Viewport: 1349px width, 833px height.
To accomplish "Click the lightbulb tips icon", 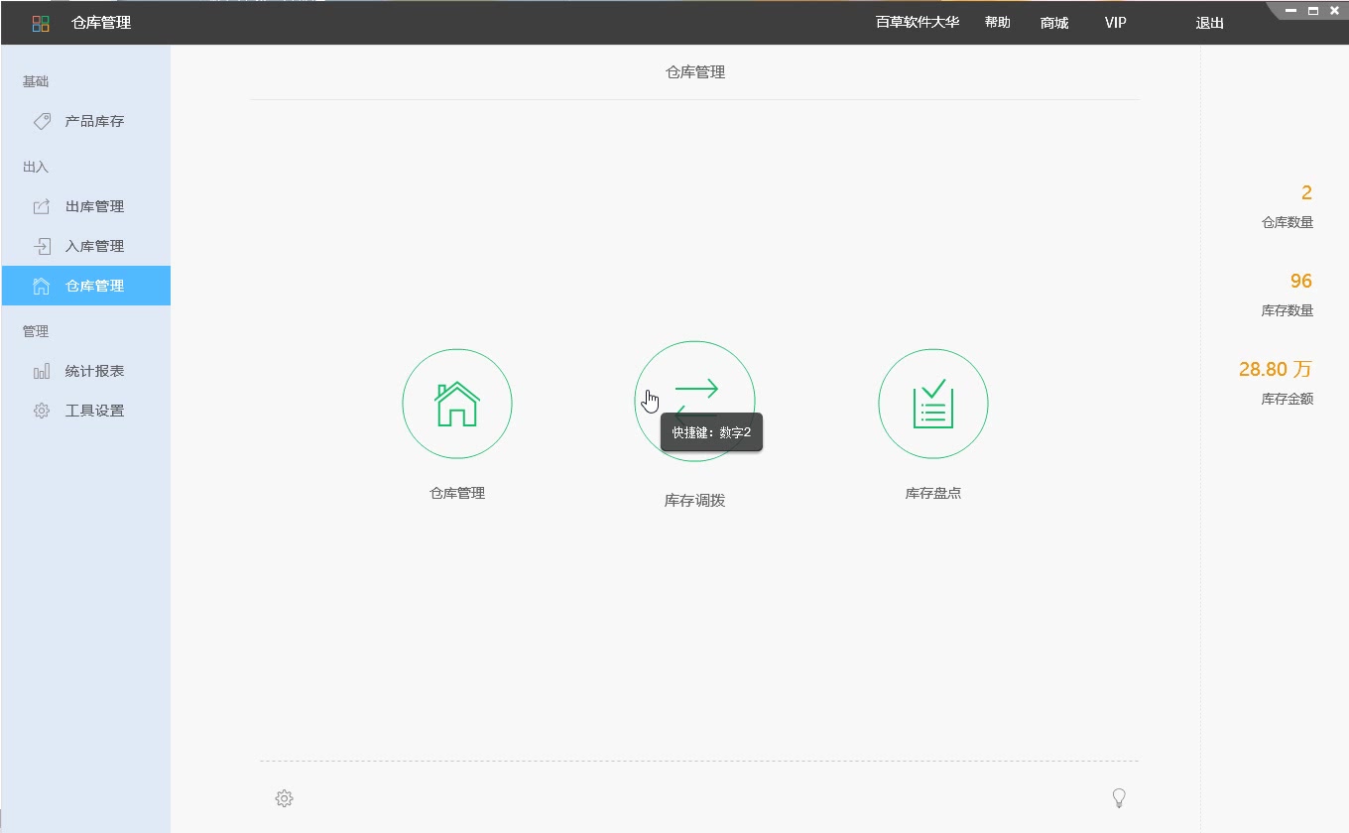I will (x=1119, y=798).
